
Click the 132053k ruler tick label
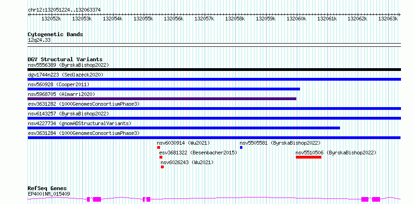click(x=82, y=19)
